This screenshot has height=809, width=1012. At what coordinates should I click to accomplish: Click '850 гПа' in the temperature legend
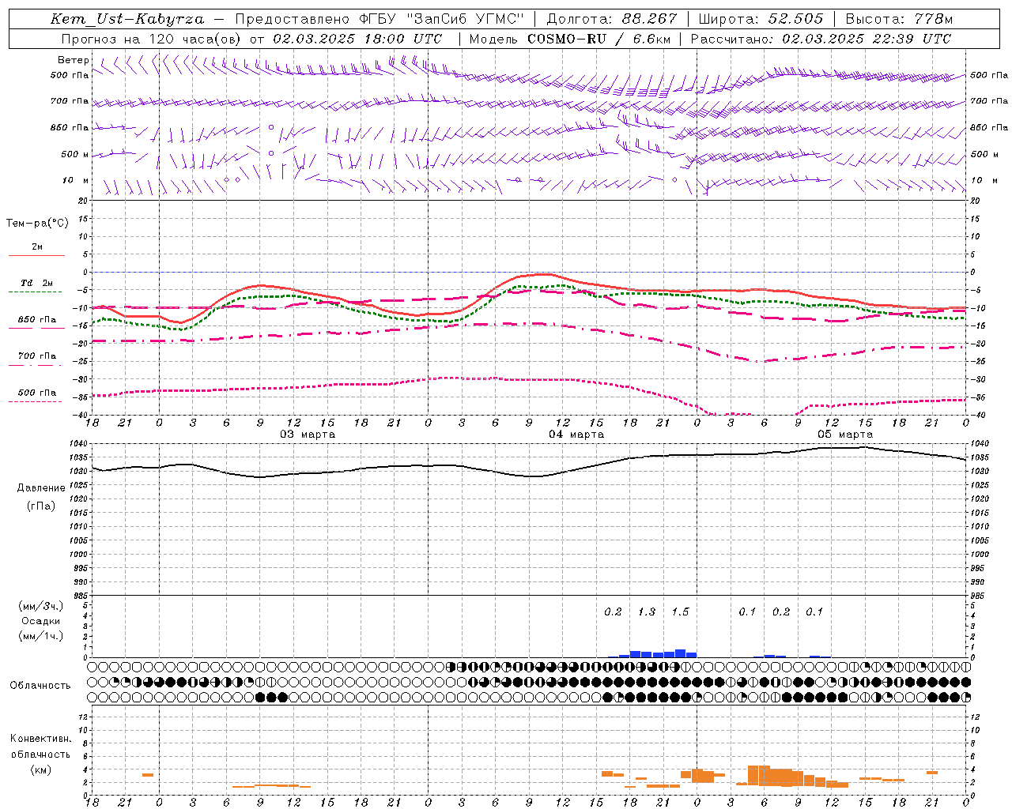[x=37, y=320]
